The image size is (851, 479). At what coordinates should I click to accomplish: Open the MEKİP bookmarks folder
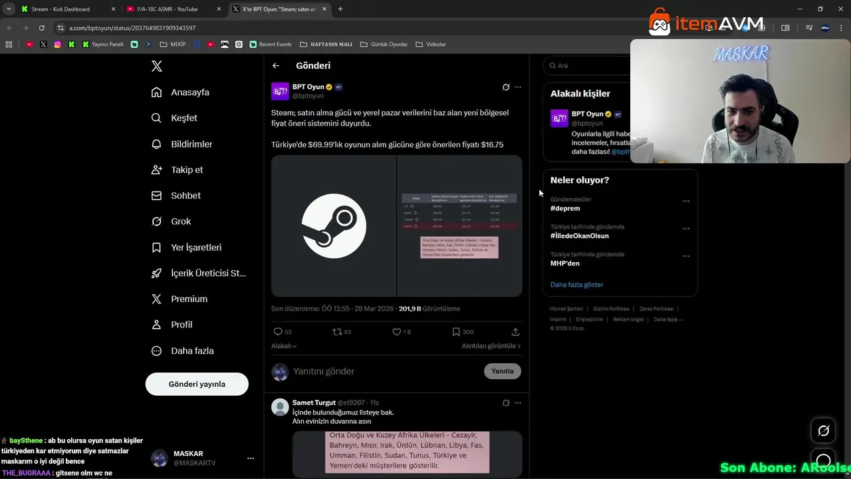[173, 45]
